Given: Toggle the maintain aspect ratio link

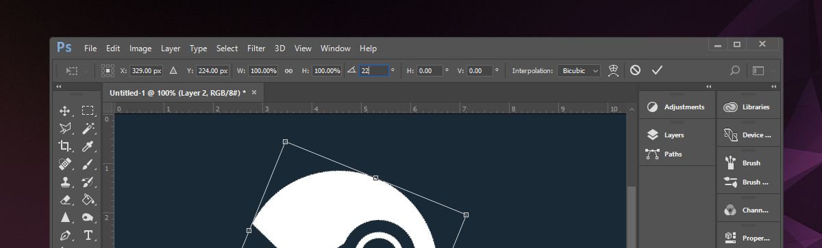Looking at the screenshot, I should pos(288,70).
